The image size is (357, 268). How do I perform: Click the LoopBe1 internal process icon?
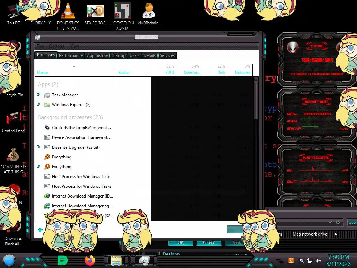47,128
